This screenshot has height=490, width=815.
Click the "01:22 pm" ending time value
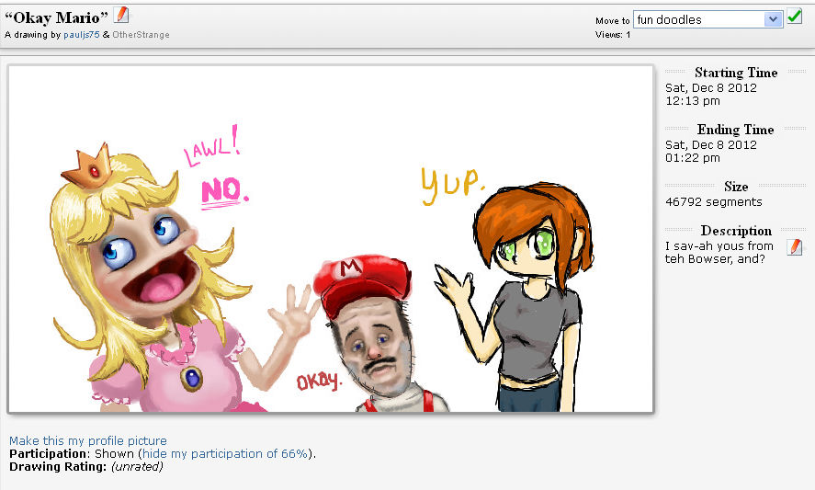pos(693,157)
